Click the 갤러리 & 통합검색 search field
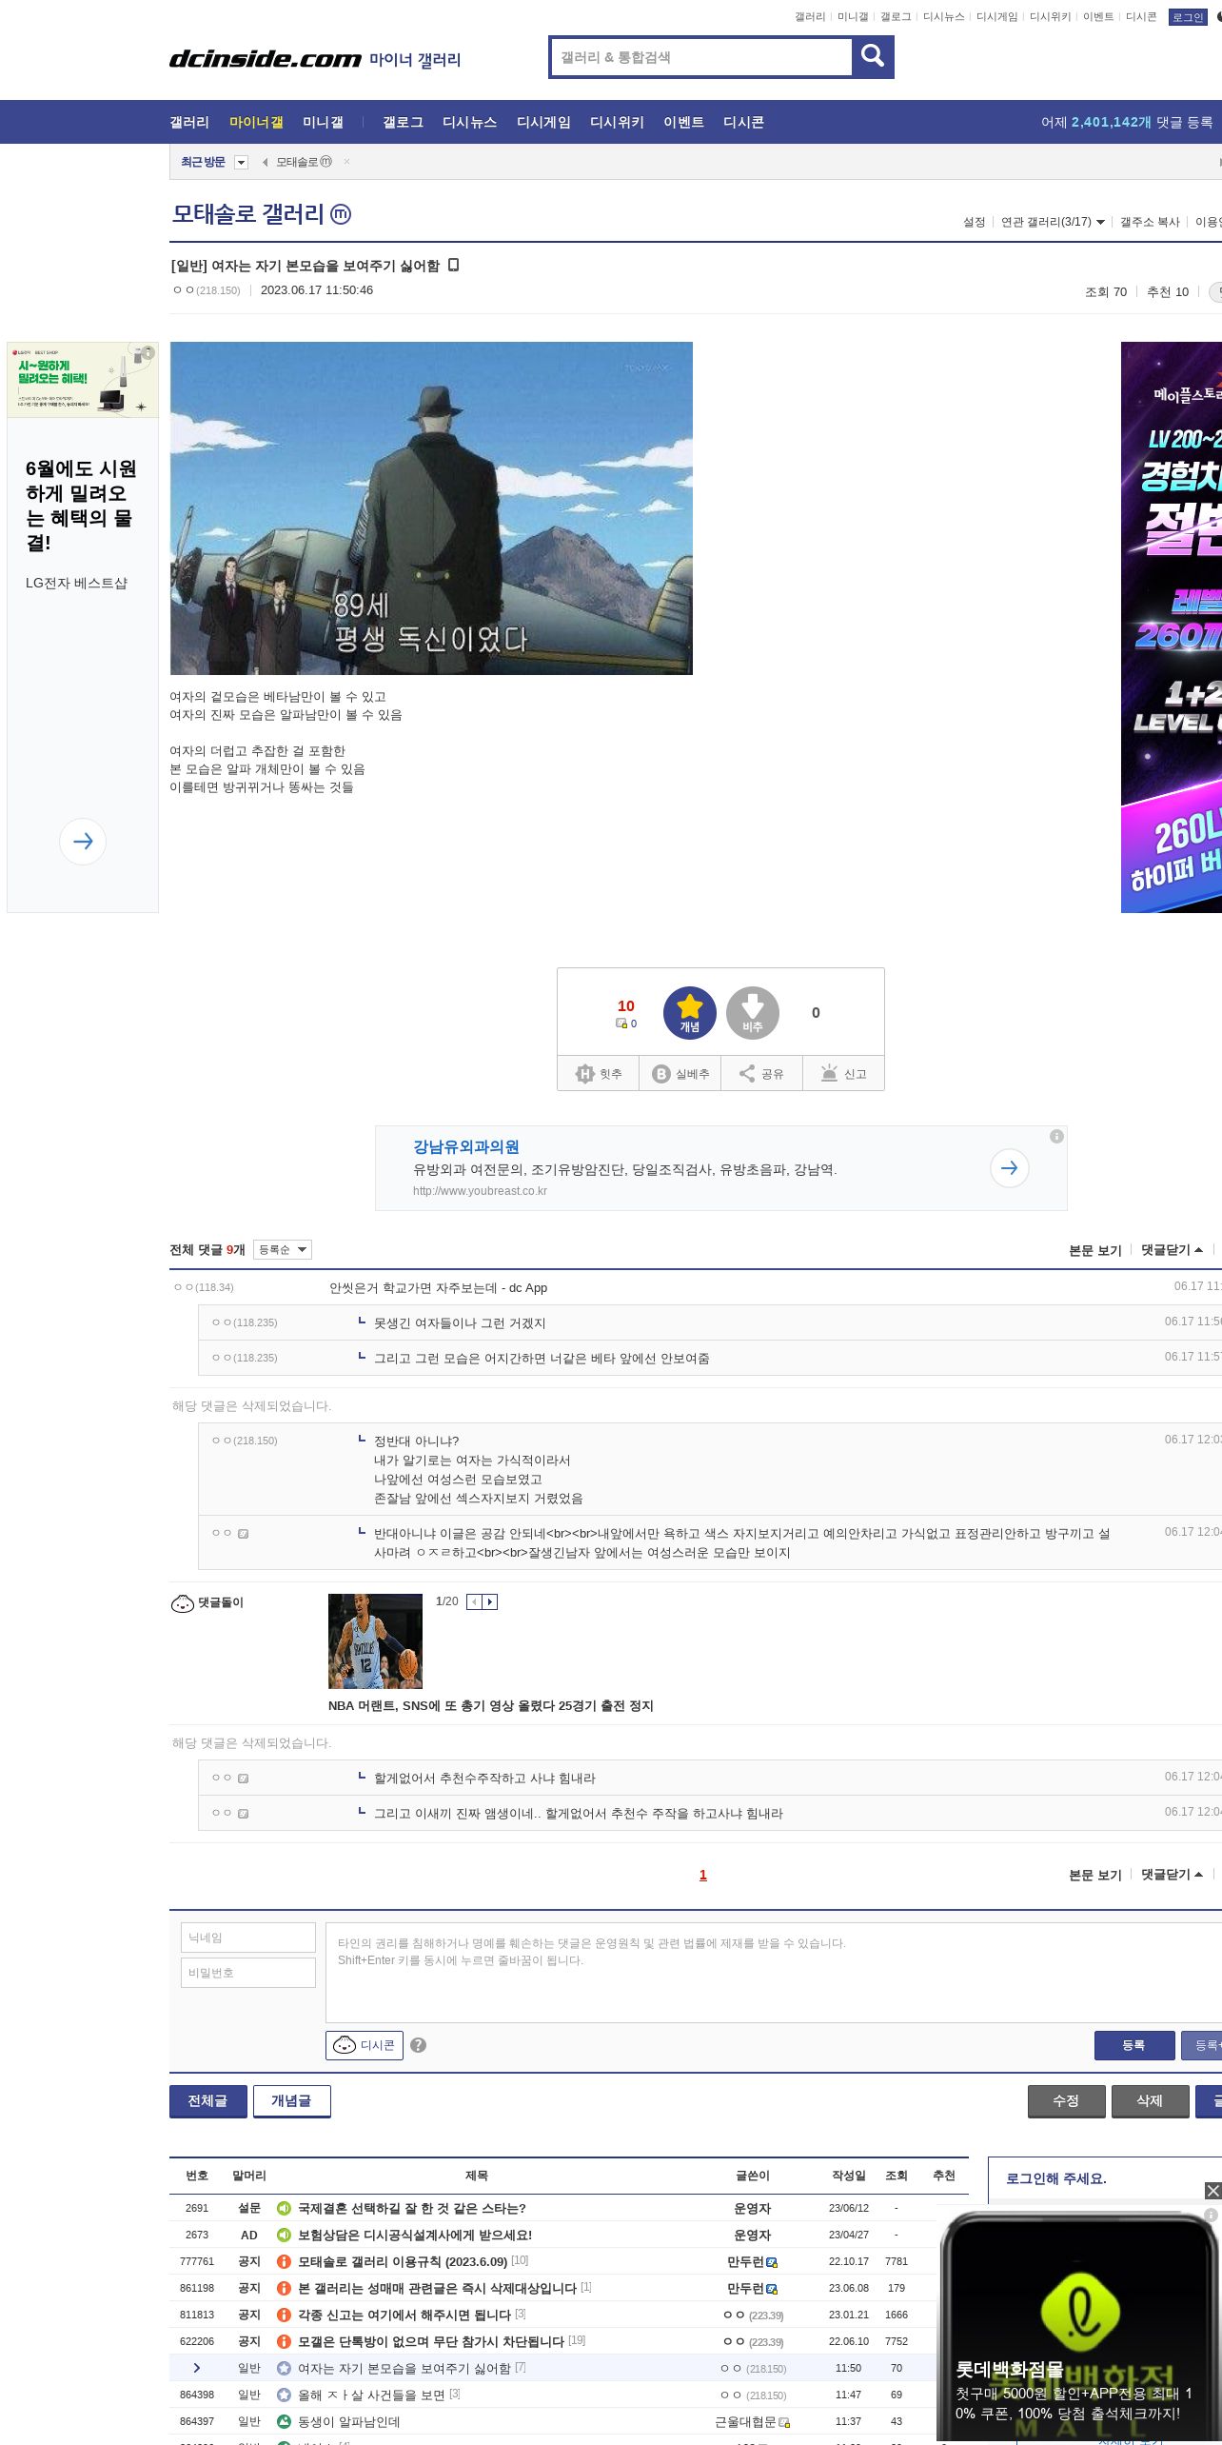1222x2445 pixels. 701,57
